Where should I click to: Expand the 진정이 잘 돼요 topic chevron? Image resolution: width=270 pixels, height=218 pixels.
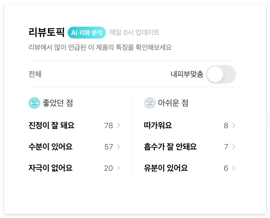118,125
